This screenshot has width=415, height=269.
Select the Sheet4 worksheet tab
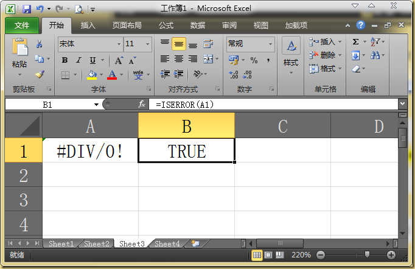click(x=167, y=244)
